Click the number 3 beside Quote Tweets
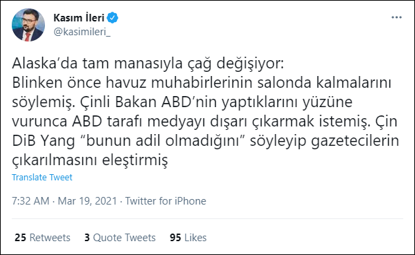Image resolution: width=415 pixels, height=255 pixels. [87, 238]
